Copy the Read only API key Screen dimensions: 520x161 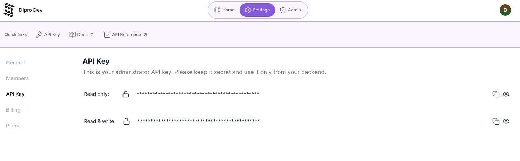click(496, 94)
